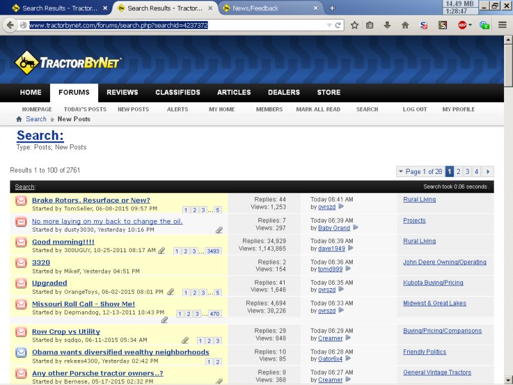Click the TractorByNet logo

point(68,62)
